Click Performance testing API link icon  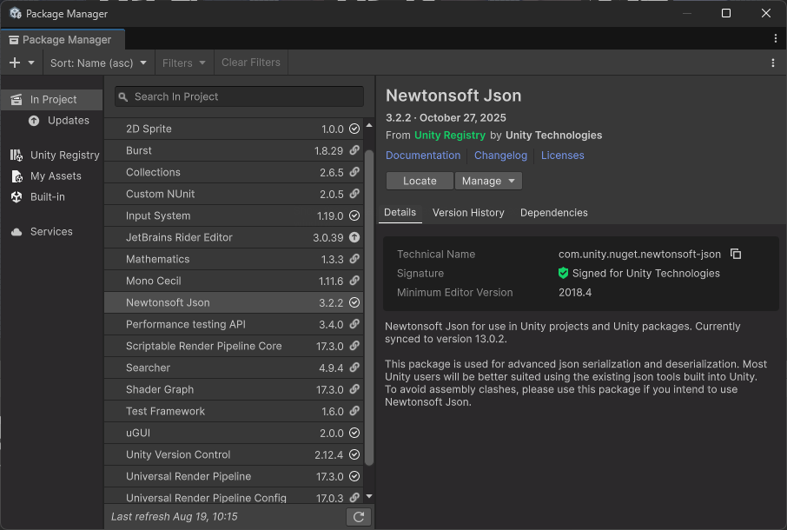click(x=354, y=324)
